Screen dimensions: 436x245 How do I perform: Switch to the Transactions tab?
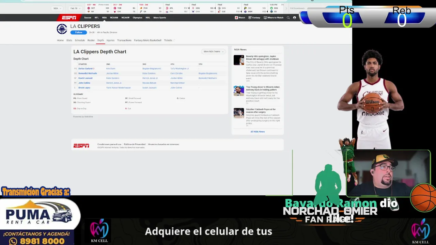[x=124, y=40]
